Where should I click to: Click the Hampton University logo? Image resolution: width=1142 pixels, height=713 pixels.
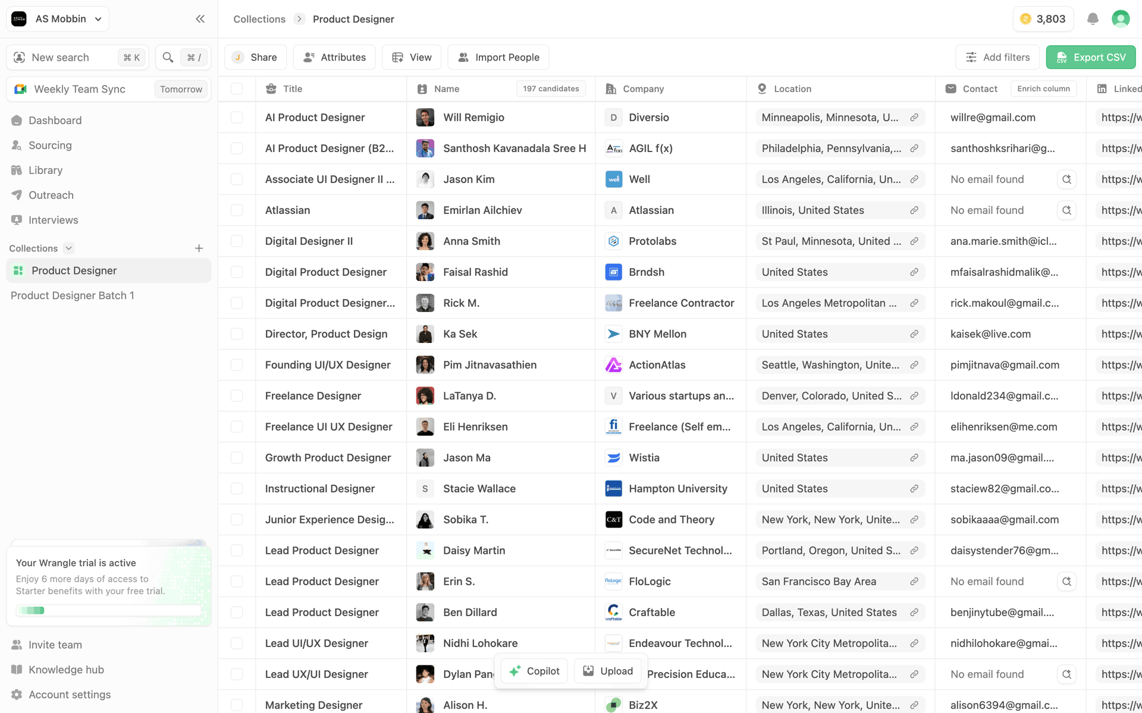point(613,489)
